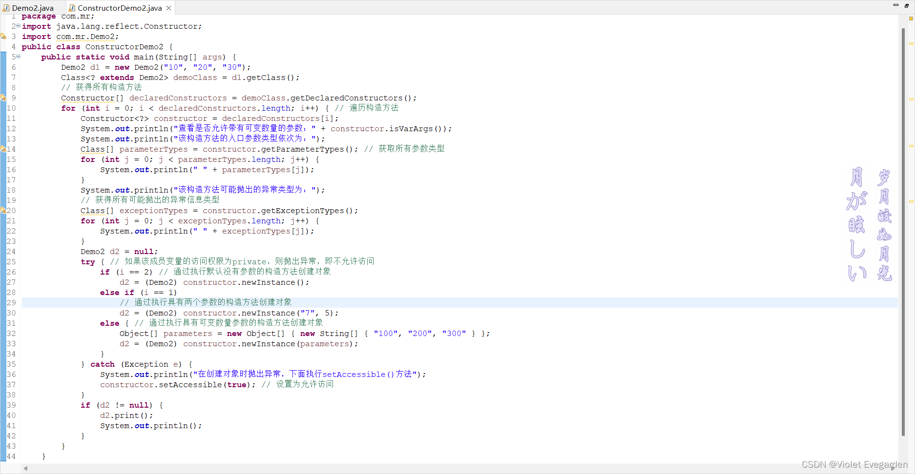Click the Java file icon on Demo2.java tab

[5, 7]
